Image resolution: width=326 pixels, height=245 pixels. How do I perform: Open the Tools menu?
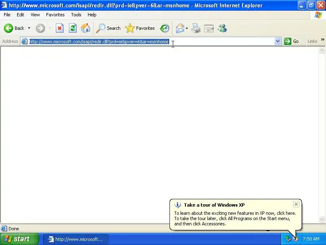pyautogui.click(x=76, y=15)
